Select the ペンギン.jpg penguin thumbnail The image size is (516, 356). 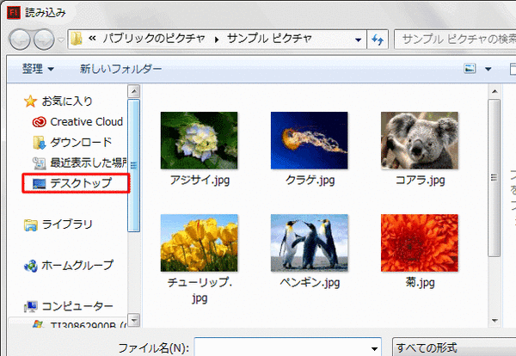tap(310, 242)
